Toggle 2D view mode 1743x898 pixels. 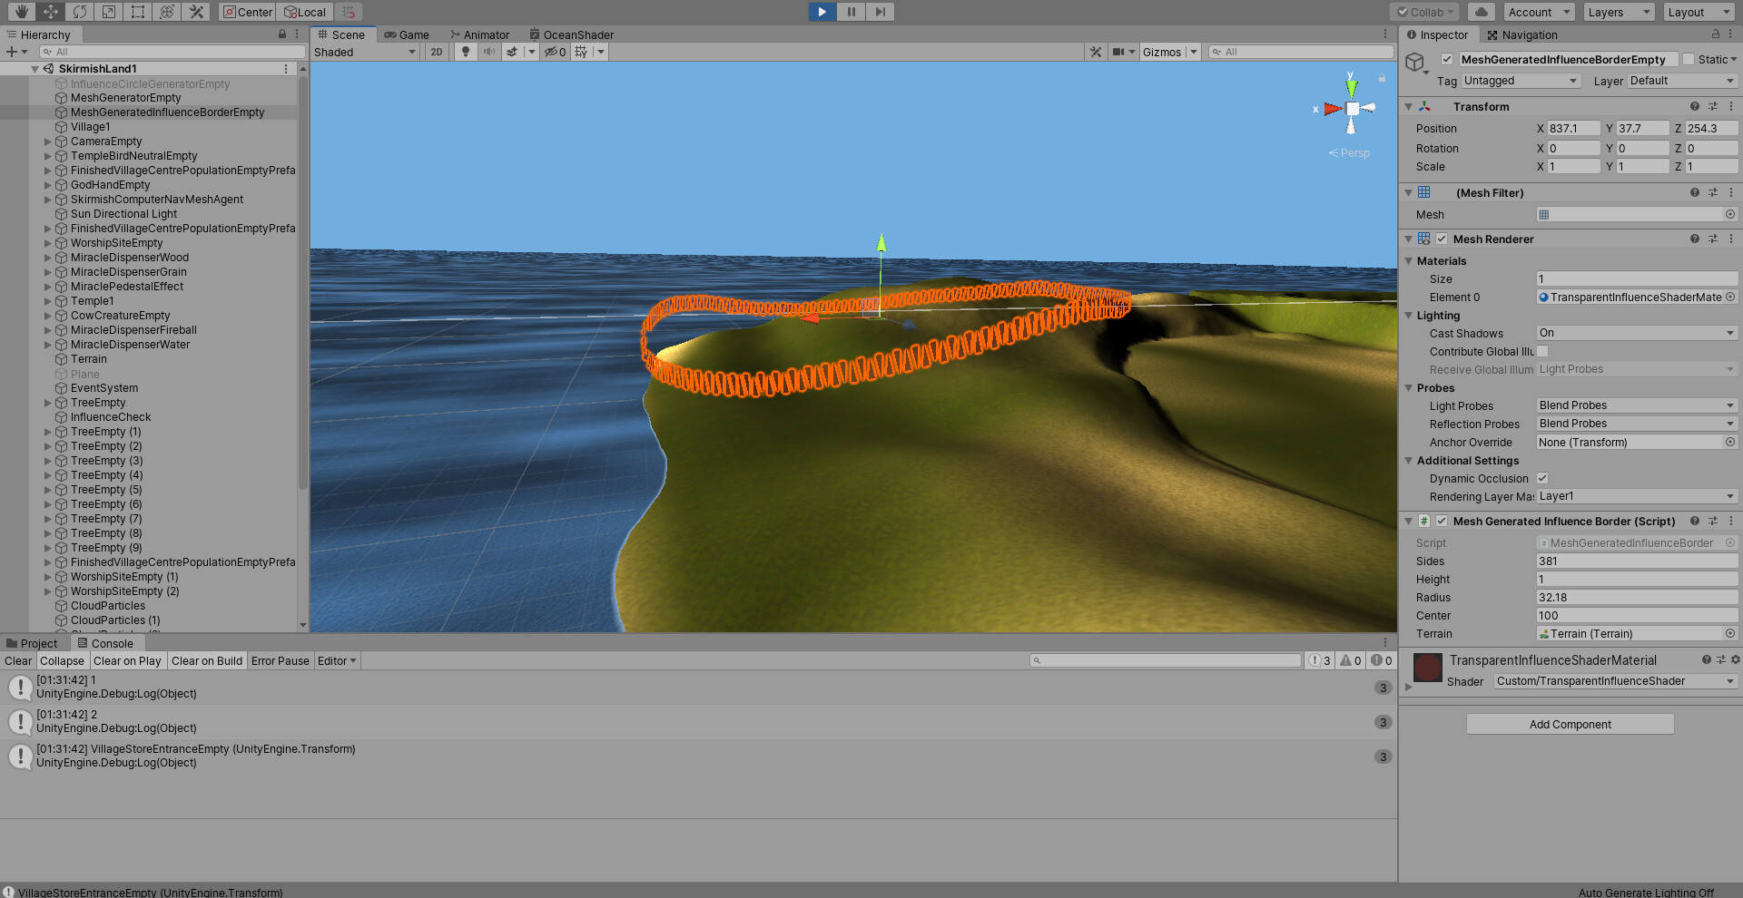437,52
